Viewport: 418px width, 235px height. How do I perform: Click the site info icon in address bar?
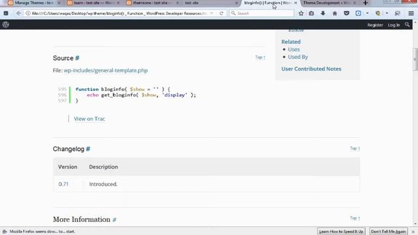[x=28, y=13]
